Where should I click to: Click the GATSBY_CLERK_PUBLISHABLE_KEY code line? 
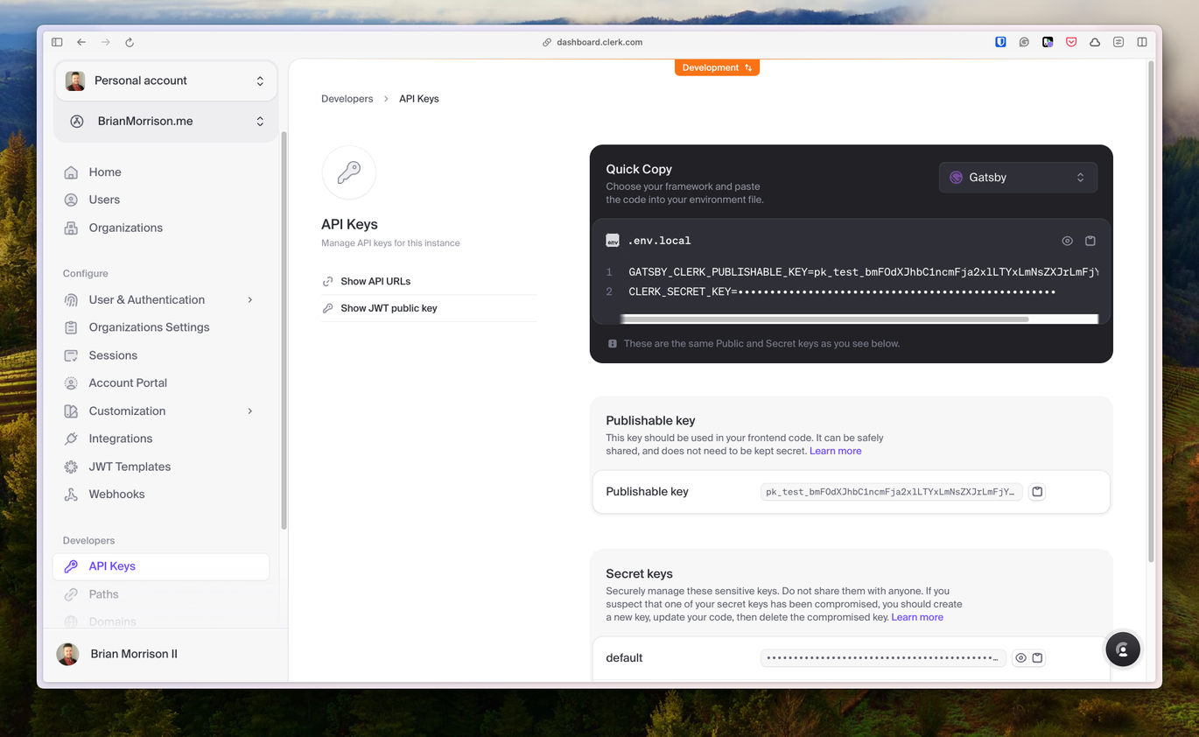pos(863,272)
